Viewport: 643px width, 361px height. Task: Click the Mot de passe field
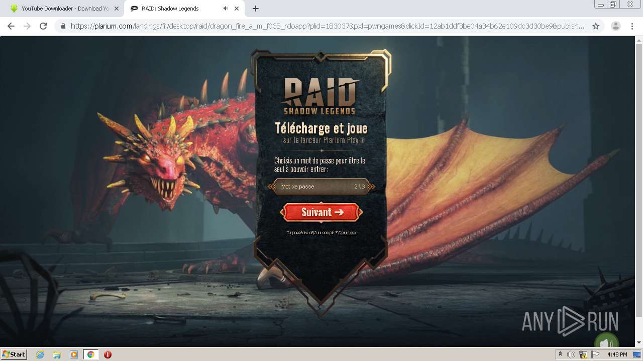[321, 187]
